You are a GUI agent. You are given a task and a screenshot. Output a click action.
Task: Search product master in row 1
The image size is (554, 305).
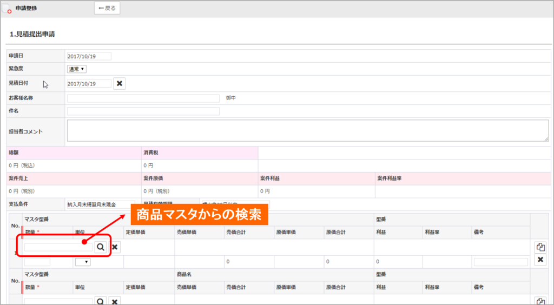[x=101, y=247]
